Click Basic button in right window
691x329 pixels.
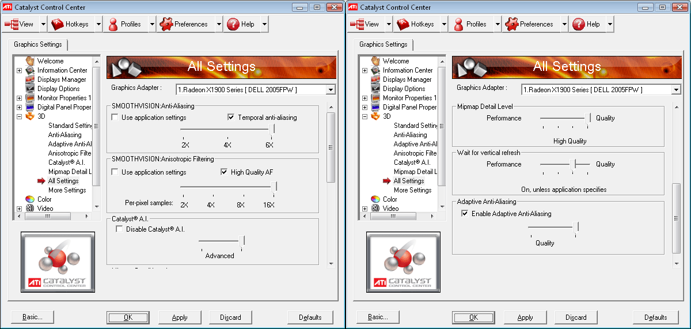[378, 317]
